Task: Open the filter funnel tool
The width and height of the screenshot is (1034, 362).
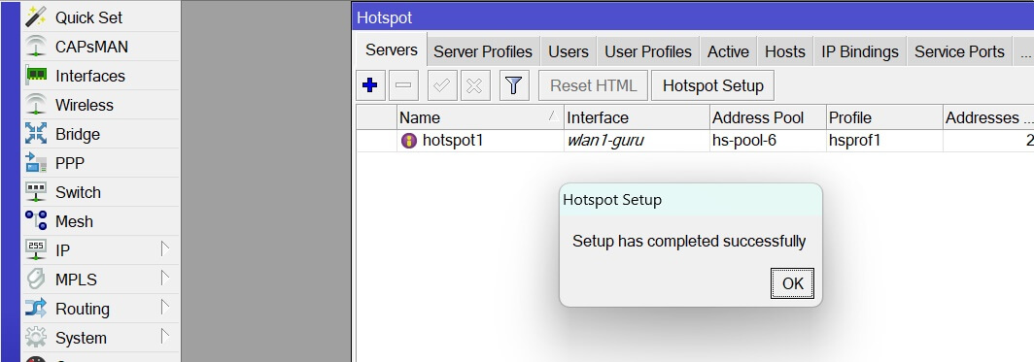Action: point(514,85)
